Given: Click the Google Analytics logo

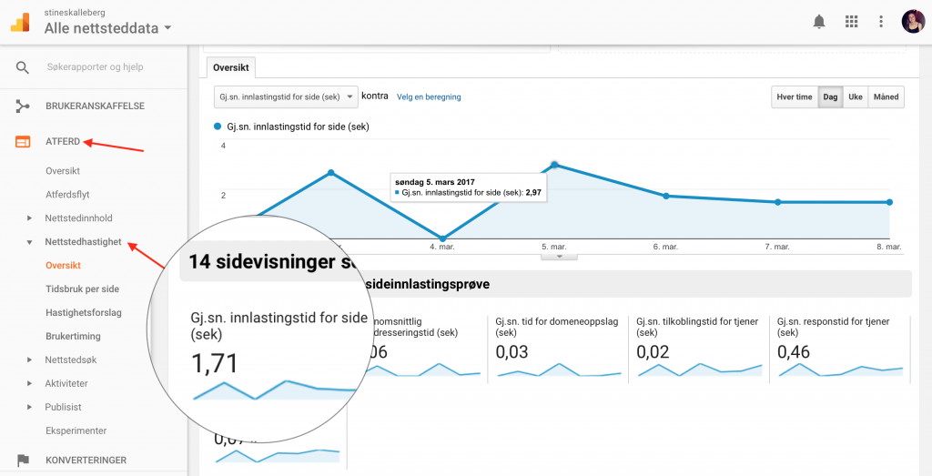Looking at the screenshot, I should click(x=20, y=22).
